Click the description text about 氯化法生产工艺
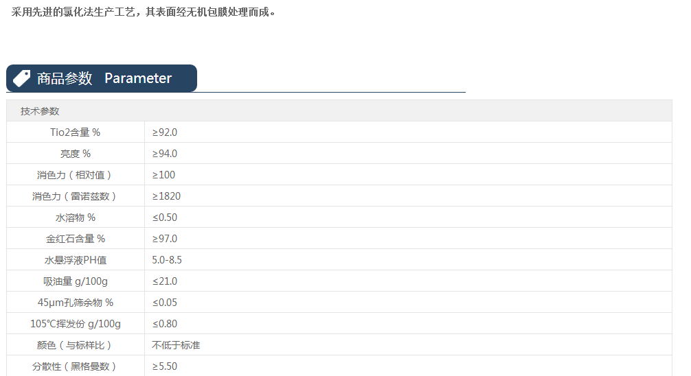This screenshot has height=376, width=691. coord(144,12)
